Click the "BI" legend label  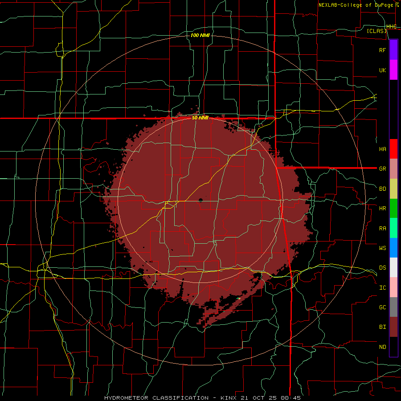(382, 327)
